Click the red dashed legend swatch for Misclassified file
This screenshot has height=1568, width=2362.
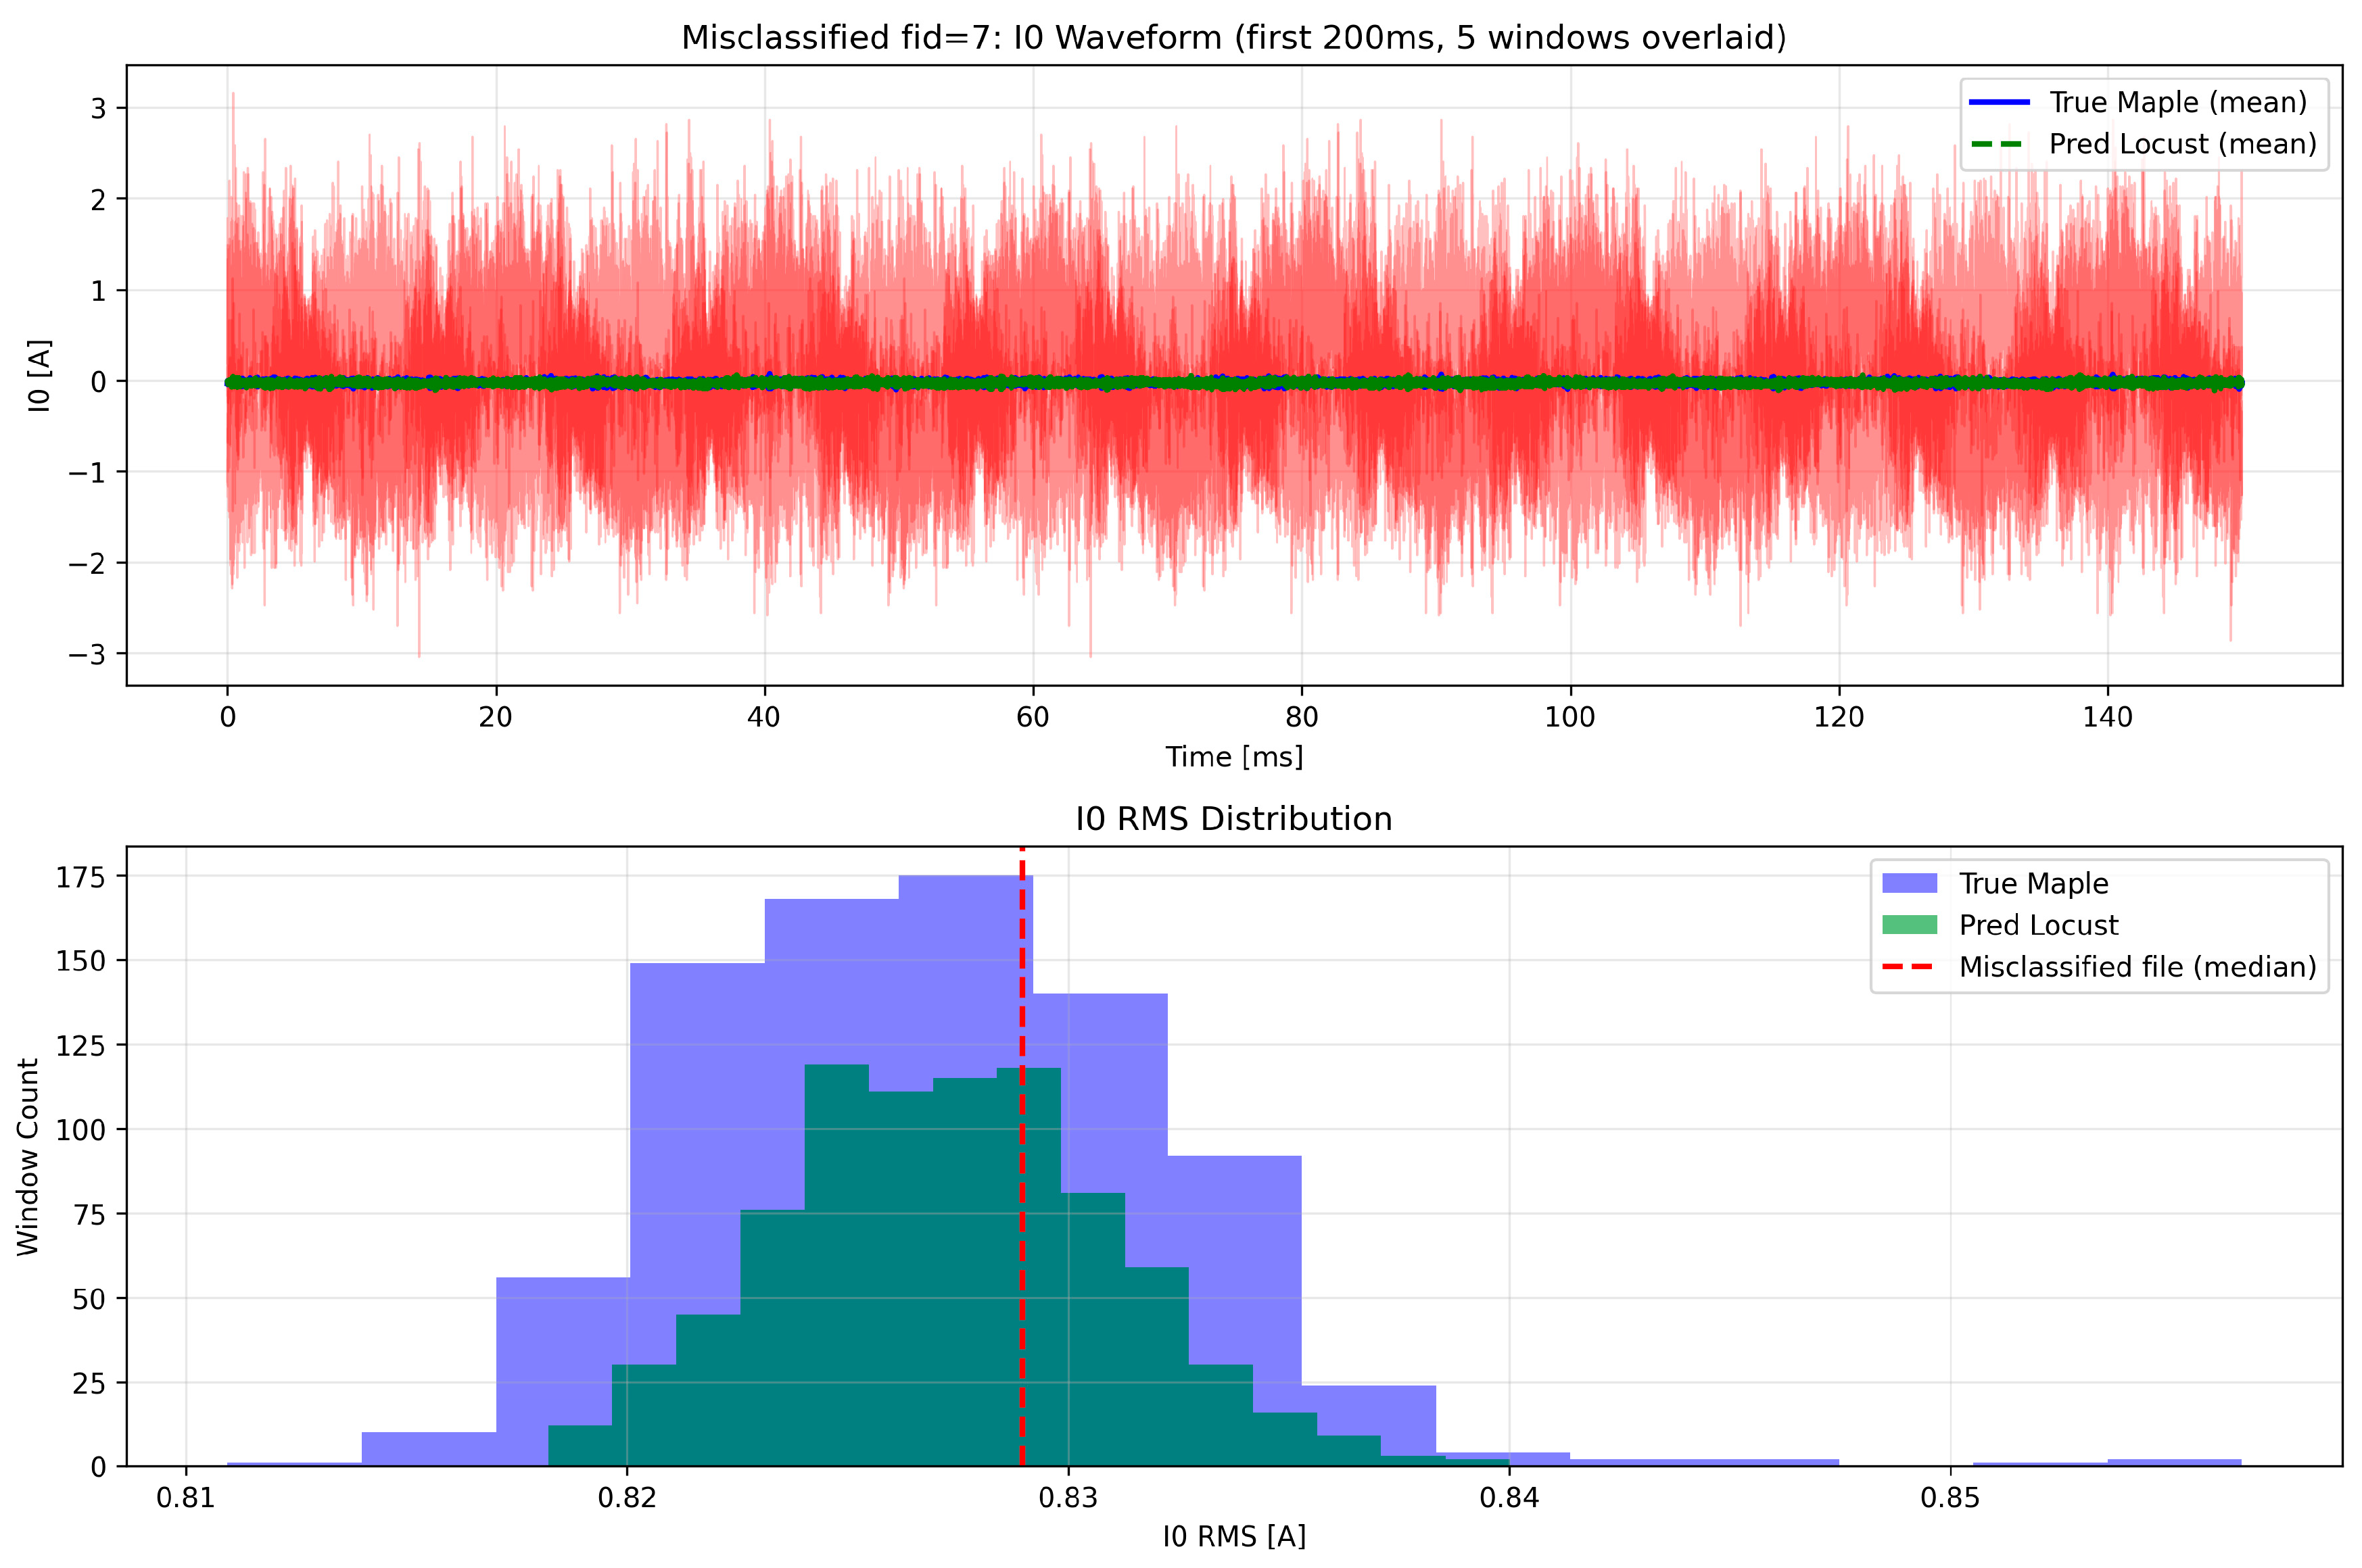pos(1909,967)
